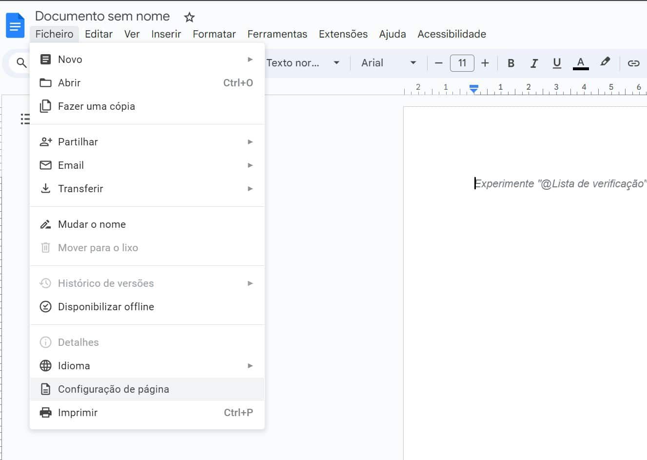Open the highlight color pen tool

[605, 62]
